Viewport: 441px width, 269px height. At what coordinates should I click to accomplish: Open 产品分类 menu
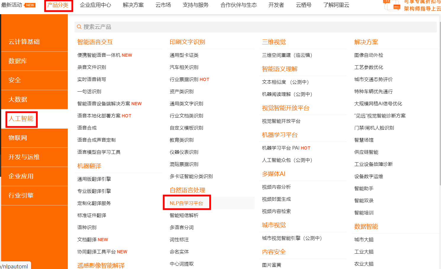[x=58, y=5]
